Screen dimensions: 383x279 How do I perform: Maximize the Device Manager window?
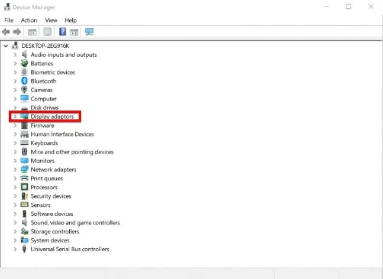click(348, 7)
